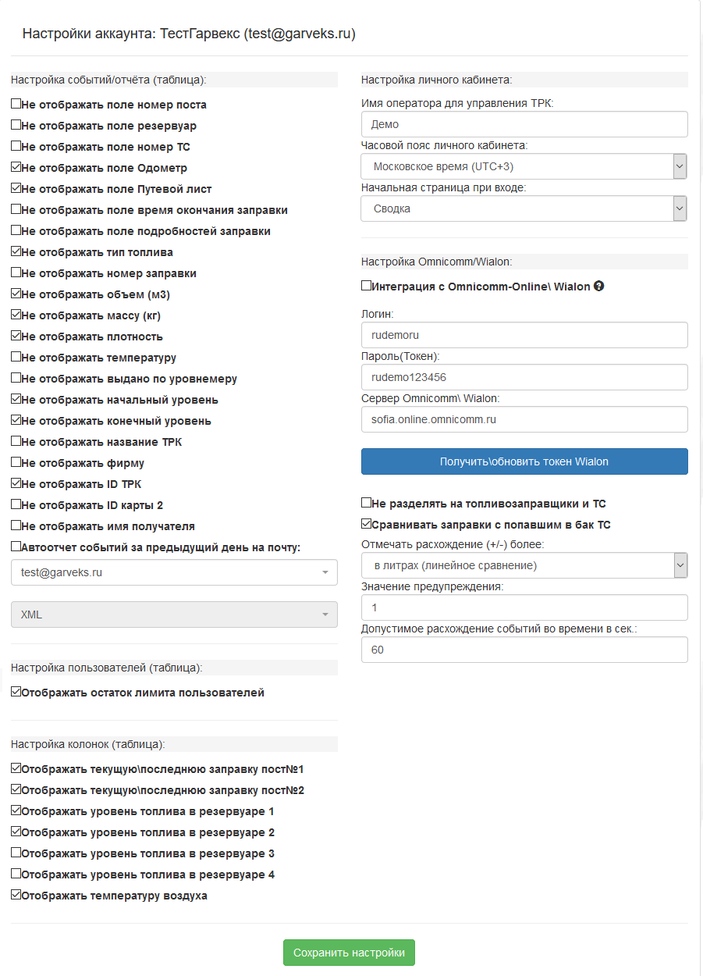The image size is (703, 976).
Task: Uncheck 'Сравнивать заправки с попавшим в бак ТС'
Action: click(x=367, y=524)
